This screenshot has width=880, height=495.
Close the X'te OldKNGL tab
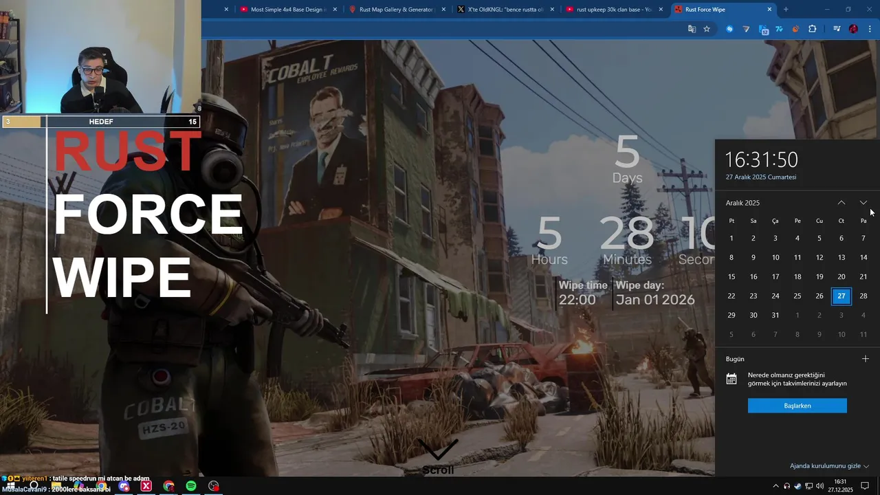(552, 10)
